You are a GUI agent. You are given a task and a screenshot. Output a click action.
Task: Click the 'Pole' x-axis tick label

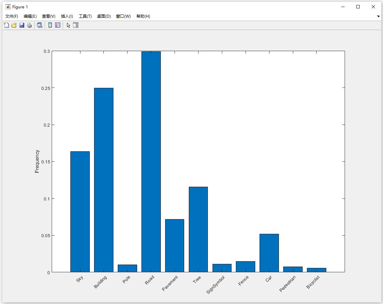coord(126,279)
